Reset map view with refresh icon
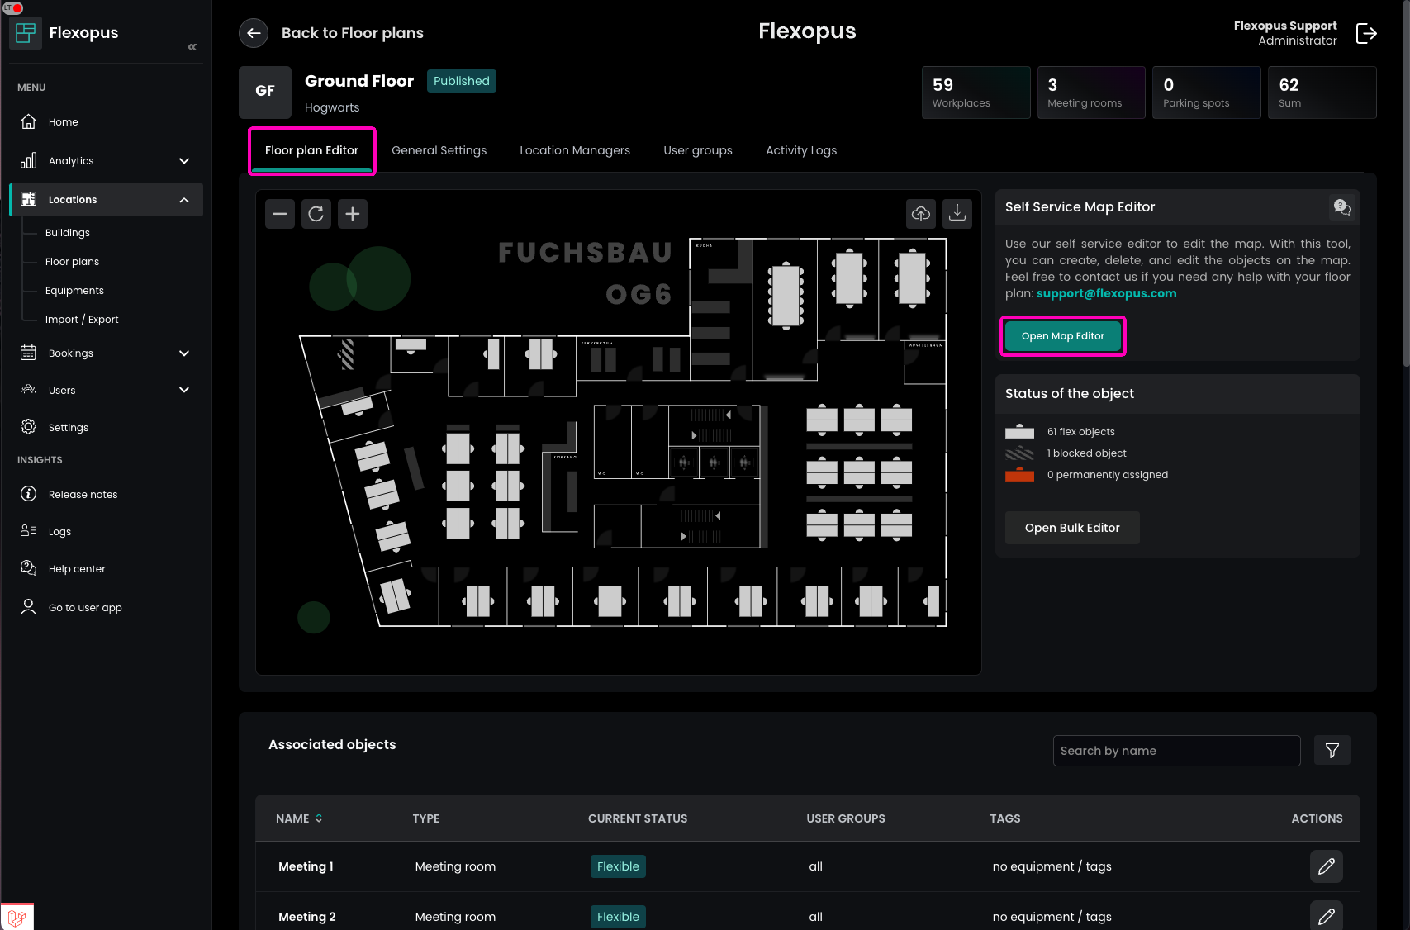The image size is (1410, 930). pyautogui.click(x=316, y=214)
